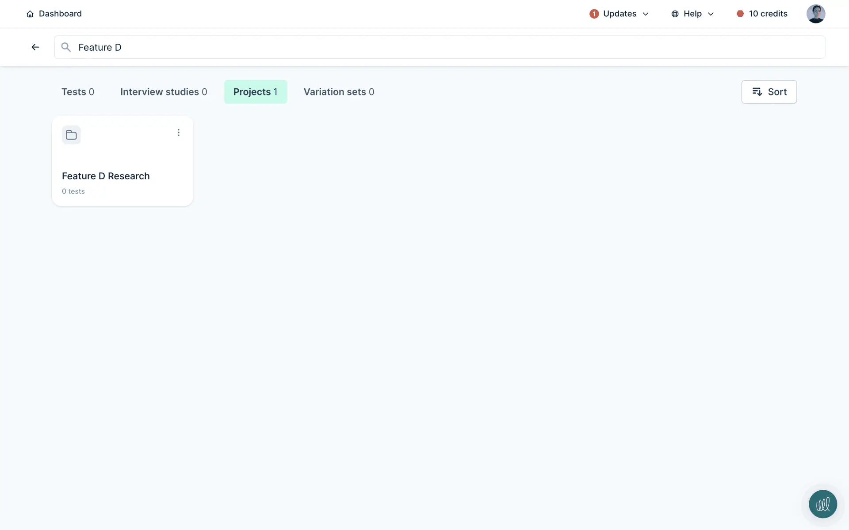Screen dimensions: 849x530
Task: Click inside the Feature D search field
Action: tap(442, 47)
